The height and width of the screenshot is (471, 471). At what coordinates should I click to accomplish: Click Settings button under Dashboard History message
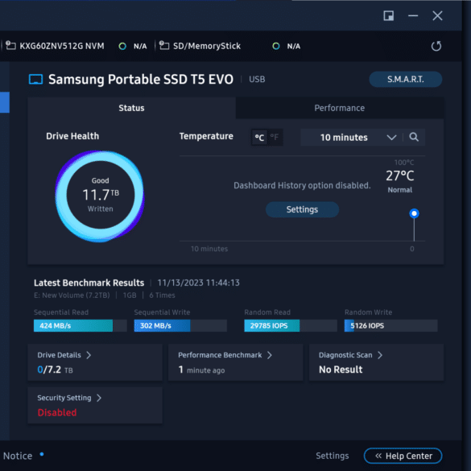coord(302,209)
